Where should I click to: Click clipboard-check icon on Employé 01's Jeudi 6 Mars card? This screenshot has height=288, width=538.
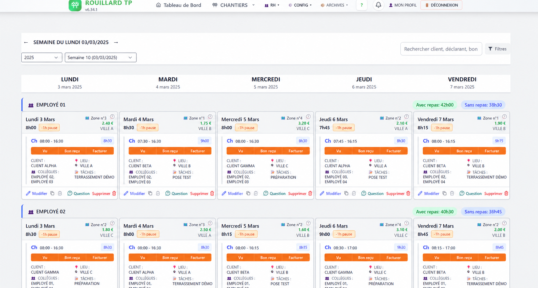pos(354,193)
